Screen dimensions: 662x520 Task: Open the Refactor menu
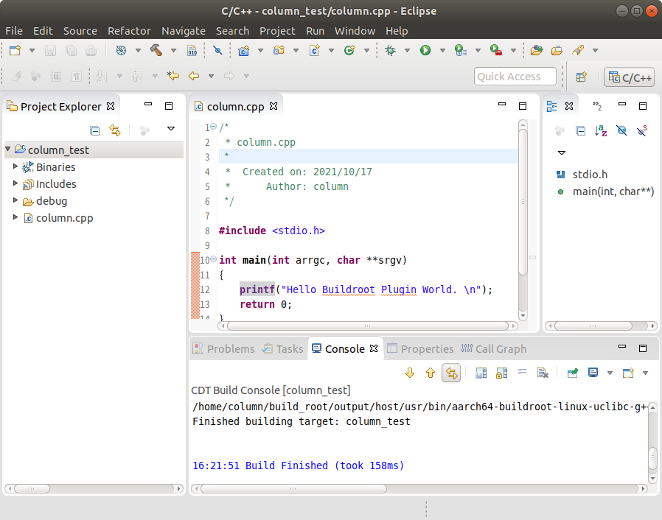coord(129,31)
